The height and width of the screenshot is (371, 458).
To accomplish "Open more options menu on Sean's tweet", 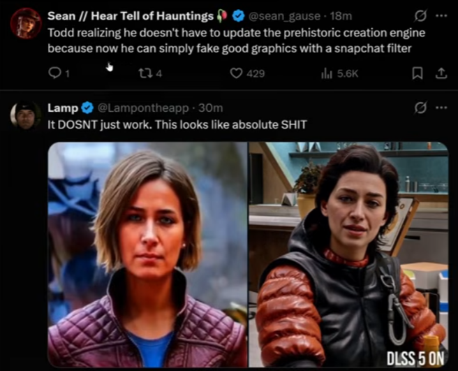I will [x=441, y=16].
